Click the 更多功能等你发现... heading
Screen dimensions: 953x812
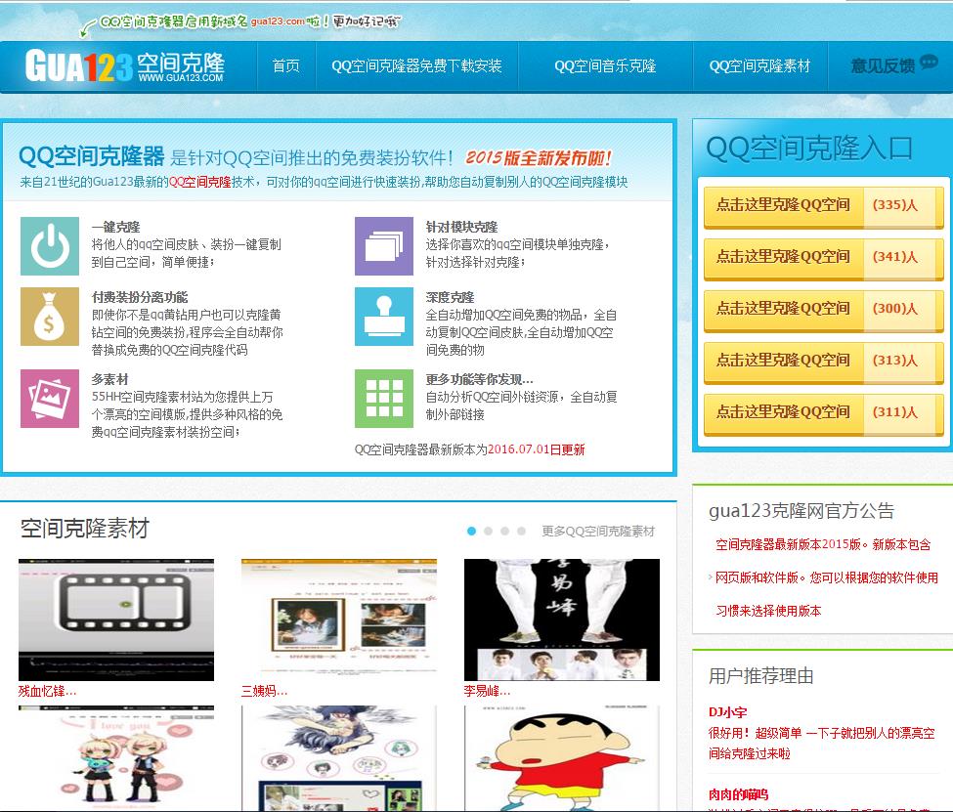pyautogui.click(x=480, y=379)
